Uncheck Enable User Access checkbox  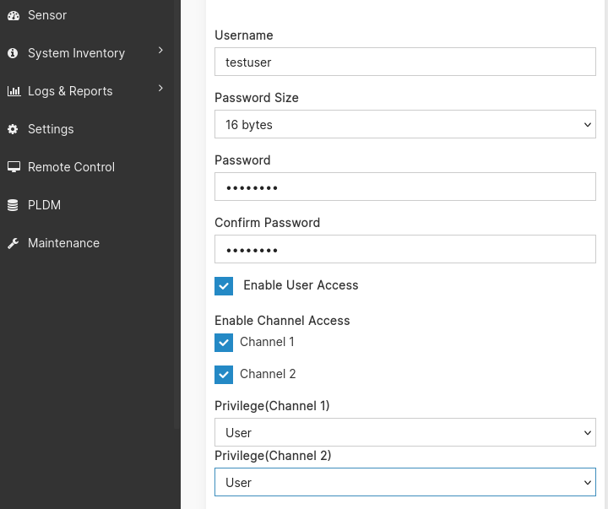[x=224, y=286]
